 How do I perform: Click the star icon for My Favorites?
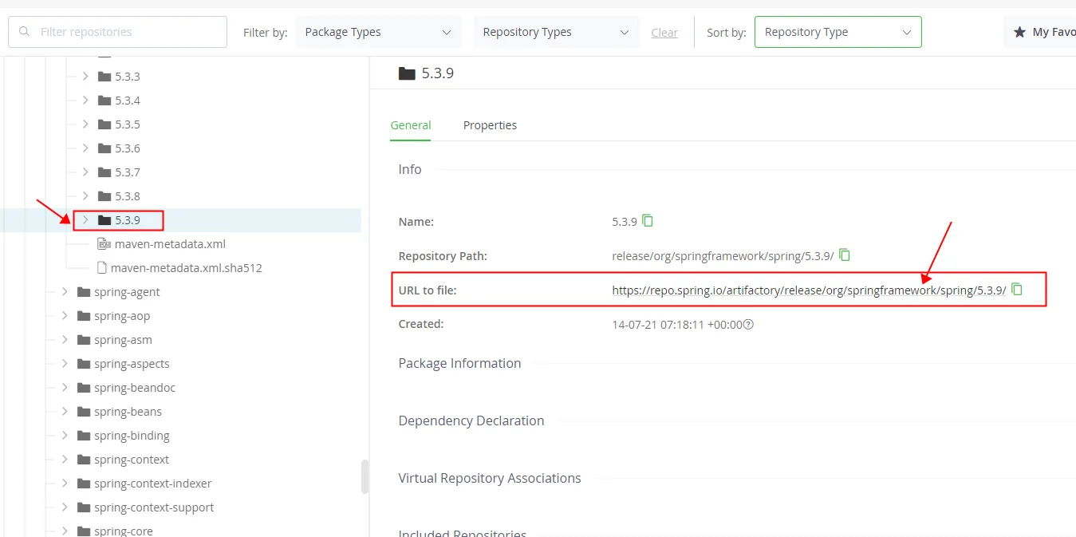1019,32
